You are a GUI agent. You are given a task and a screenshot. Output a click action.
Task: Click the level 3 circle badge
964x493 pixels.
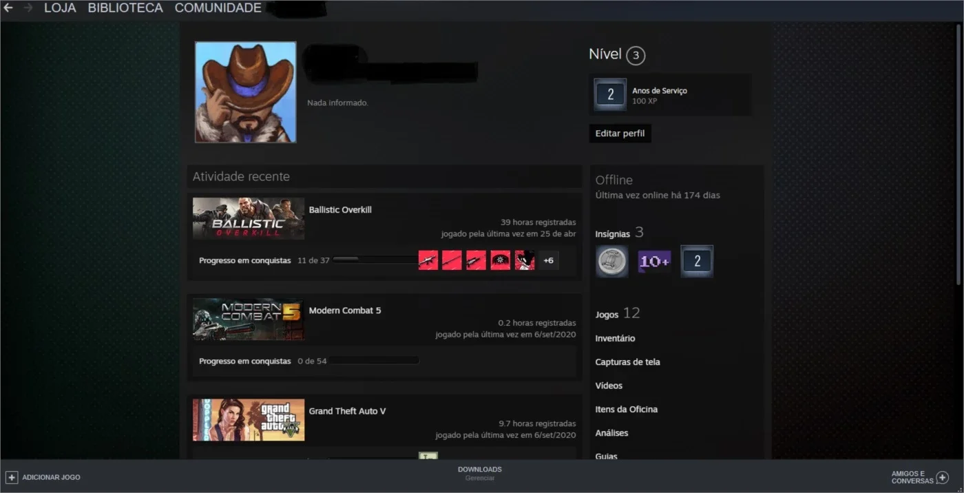tap(636, 55)
